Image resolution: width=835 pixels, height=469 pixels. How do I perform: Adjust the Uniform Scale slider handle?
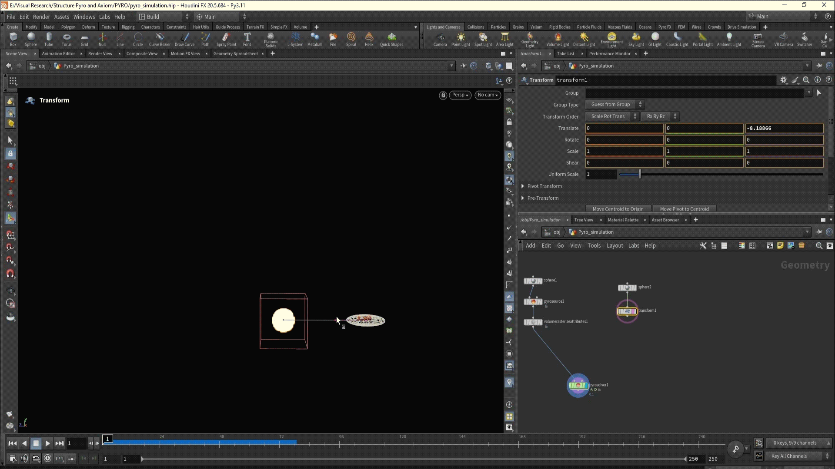(640, 174)
